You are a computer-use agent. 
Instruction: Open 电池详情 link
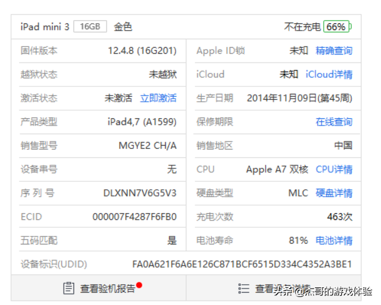(x=334, y=241)
